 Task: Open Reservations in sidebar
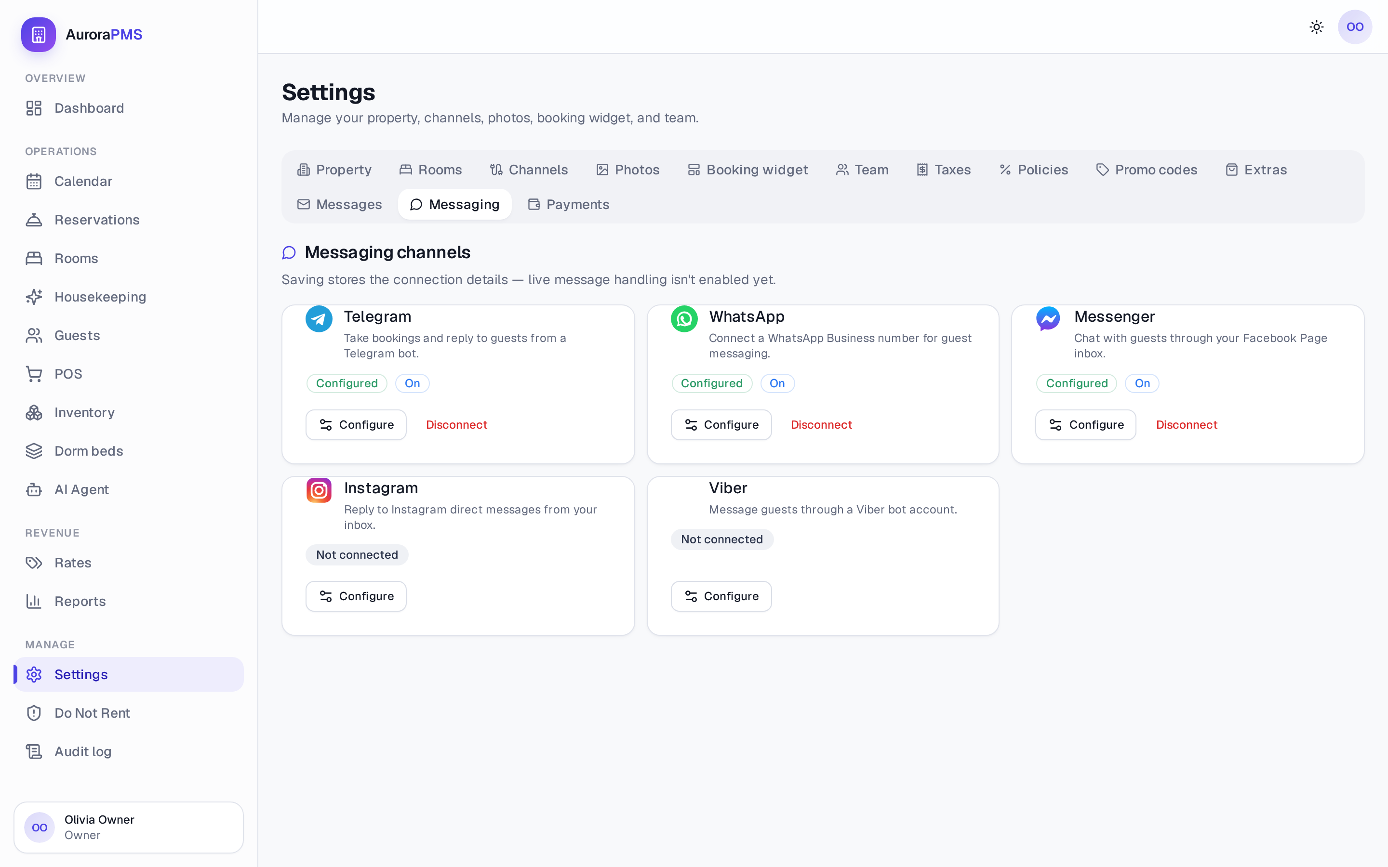pos(129,220)
